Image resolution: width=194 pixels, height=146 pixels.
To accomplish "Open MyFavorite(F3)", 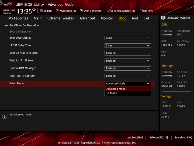I will (66, 11).
